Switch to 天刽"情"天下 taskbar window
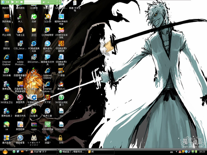The width and height of the screenshot is (207, 155). tap(43, 152)
